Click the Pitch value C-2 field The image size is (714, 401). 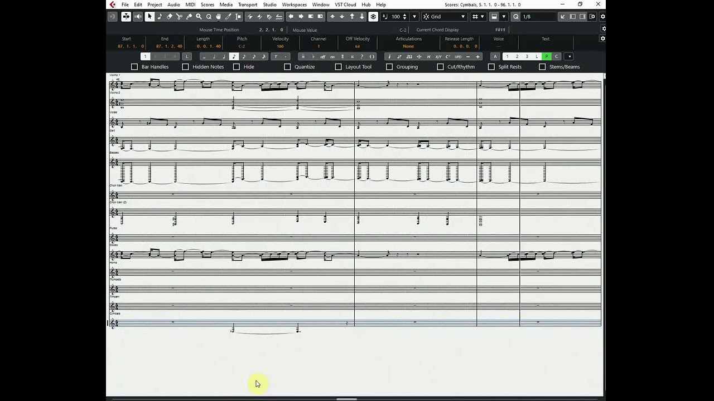(x=242, y=46)
